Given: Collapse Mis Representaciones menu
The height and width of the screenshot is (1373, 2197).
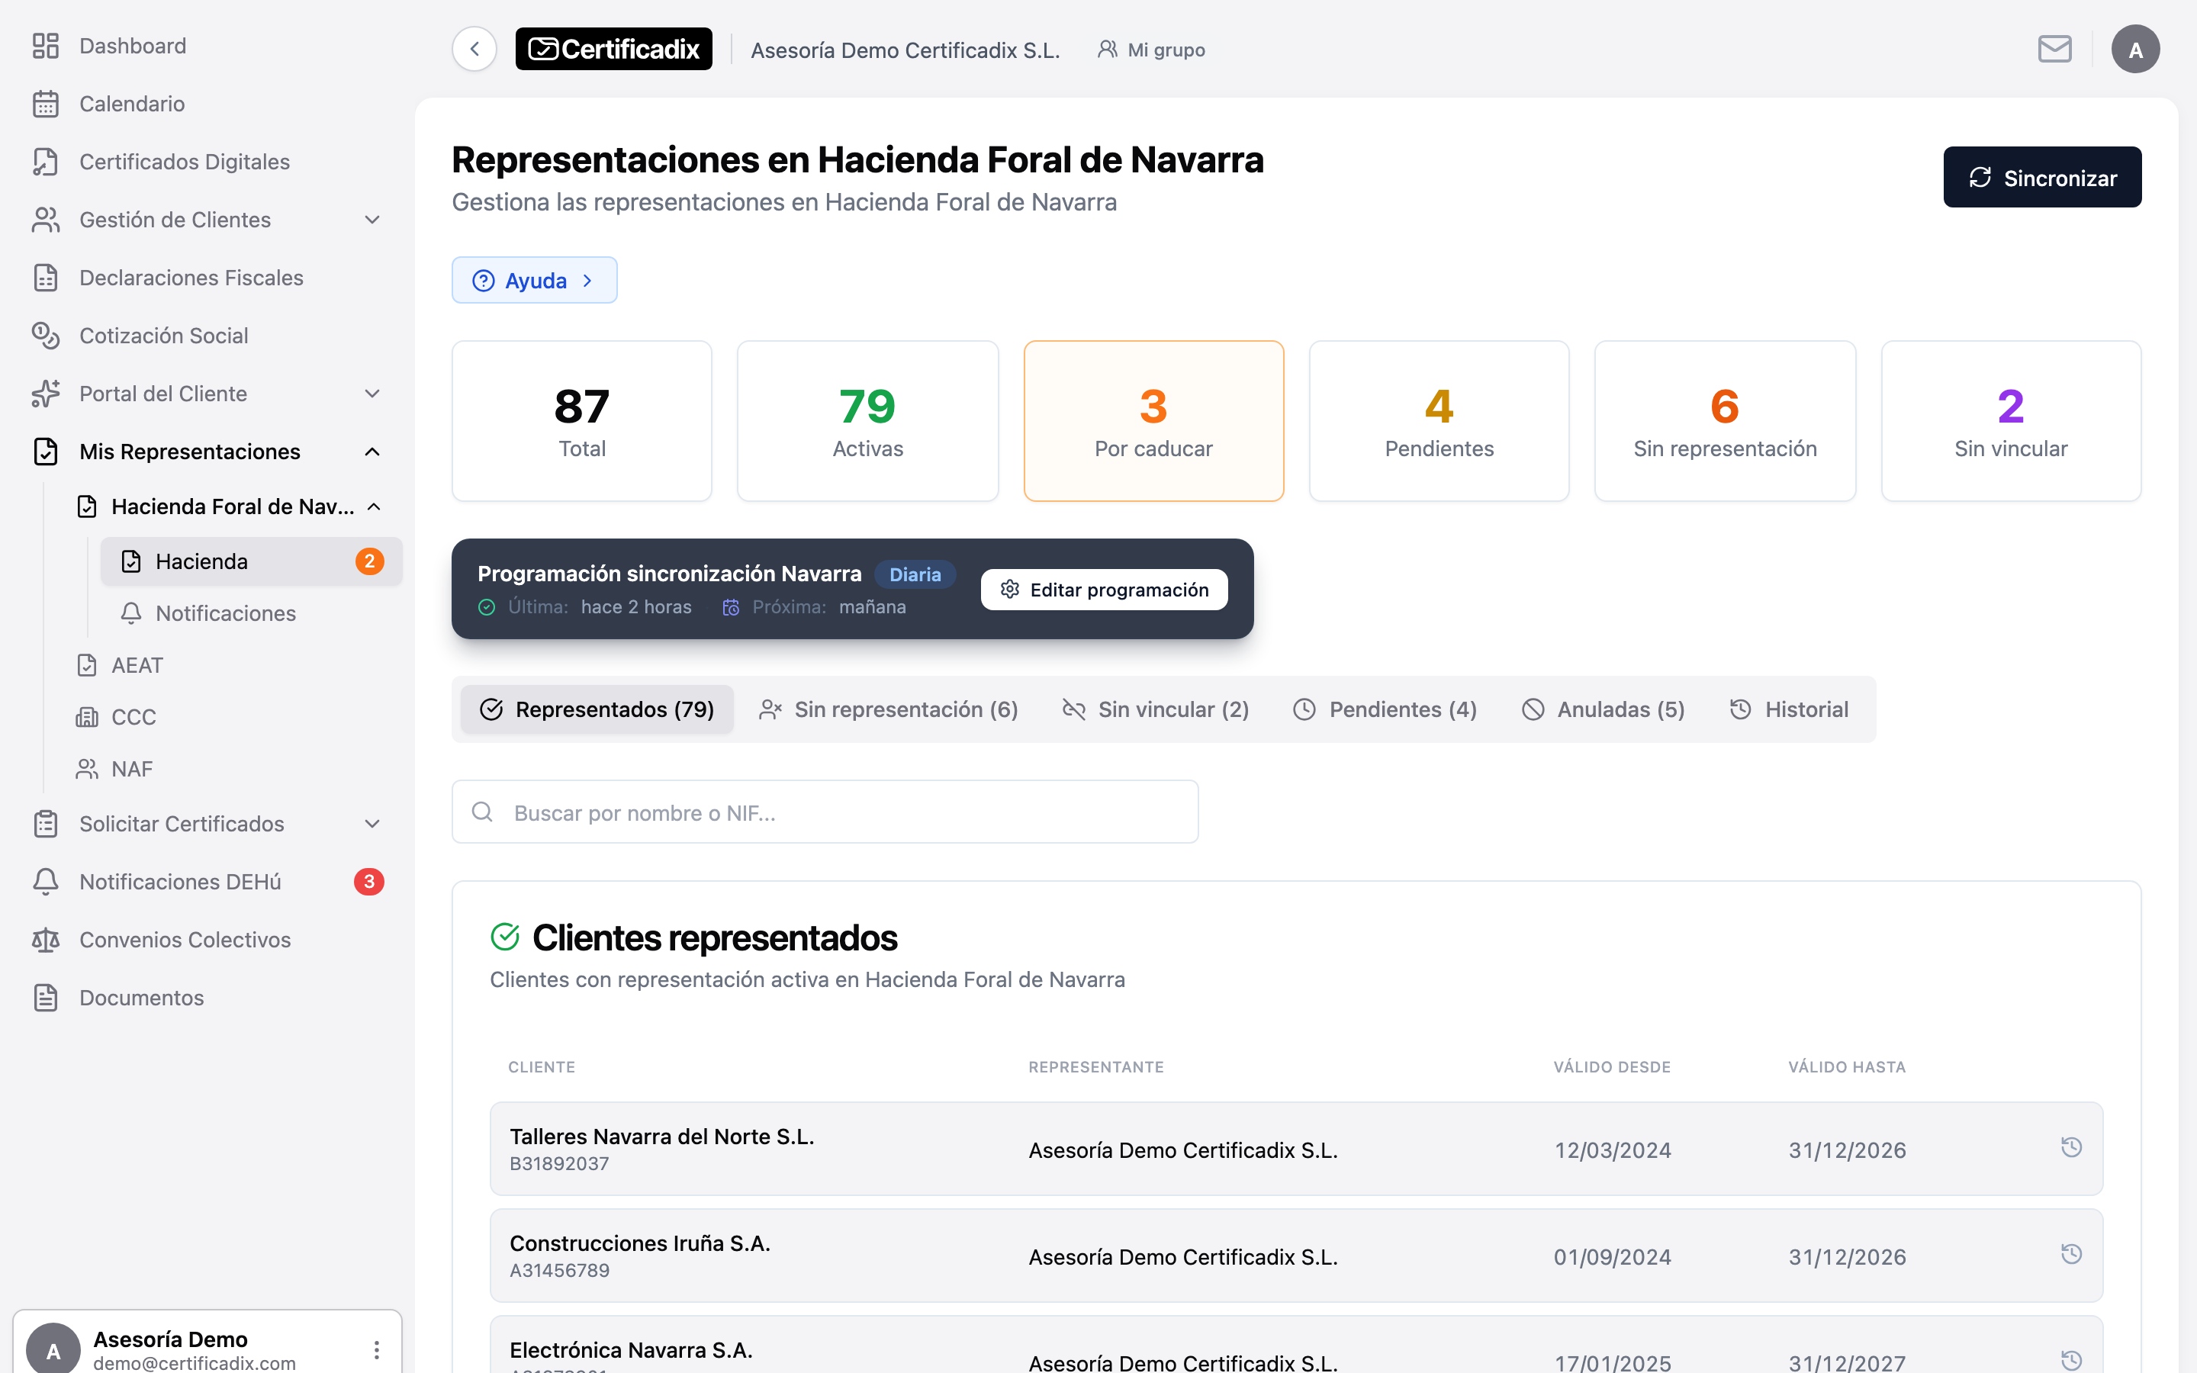Looking at the screenshot, I should tap(207, 452).
